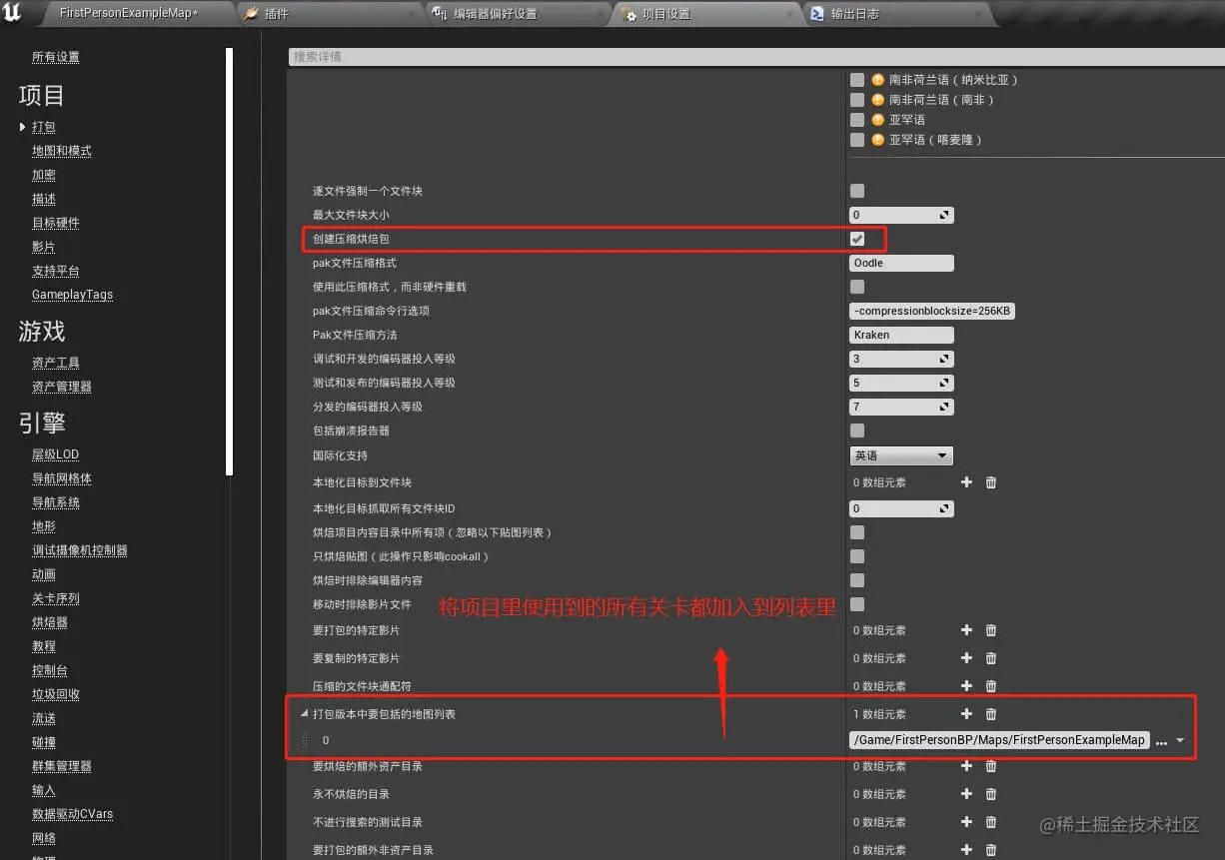
Task: Add element to 要打包的特定影片
Action: coord(966,630)
